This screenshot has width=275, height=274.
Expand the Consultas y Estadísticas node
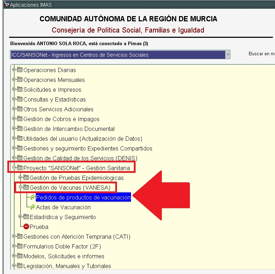[14, 99]
